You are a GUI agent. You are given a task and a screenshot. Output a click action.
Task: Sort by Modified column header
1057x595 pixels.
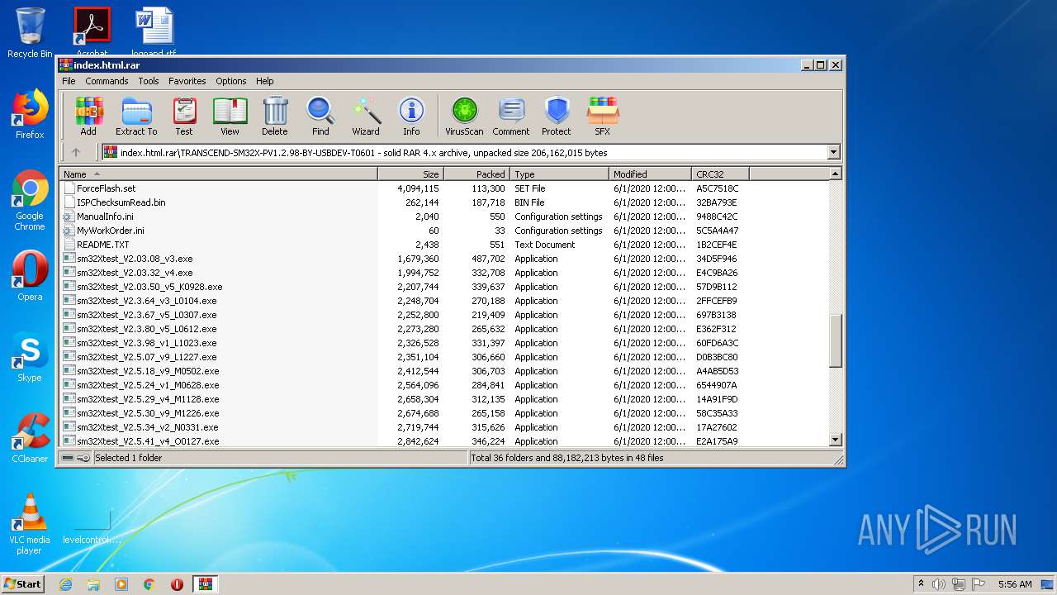pyautogui.click(x=650, y=174)
